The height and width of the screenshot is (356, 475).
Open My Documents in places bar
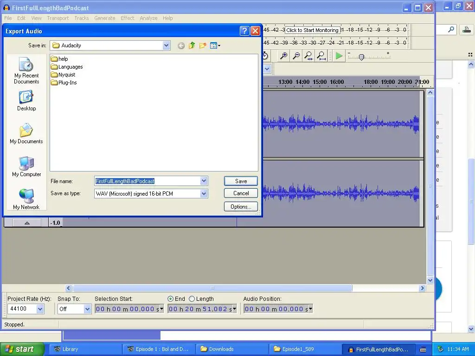[26, 133]
